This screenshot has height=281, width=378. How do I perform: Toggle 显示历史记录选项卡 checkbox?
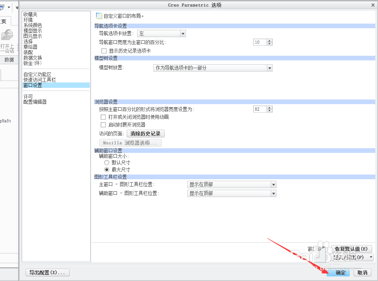coord(104,51)
